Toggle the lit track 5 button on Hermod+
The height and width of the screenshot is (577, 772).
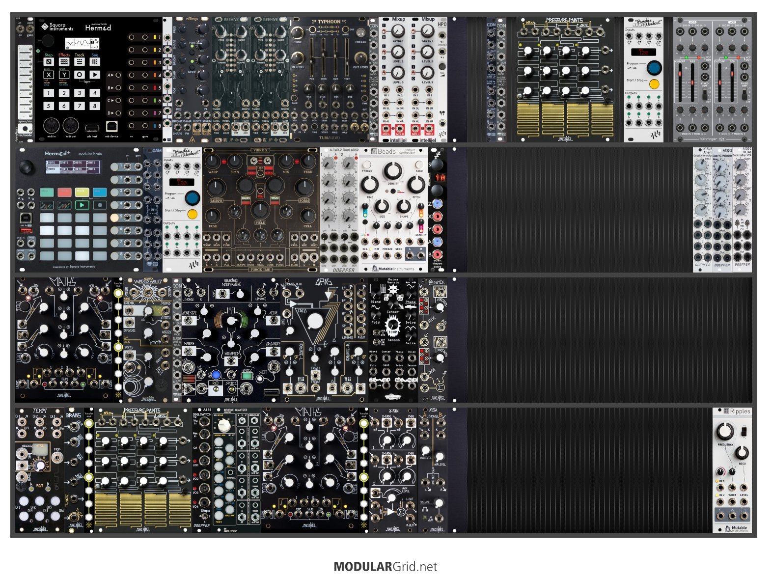114,217
